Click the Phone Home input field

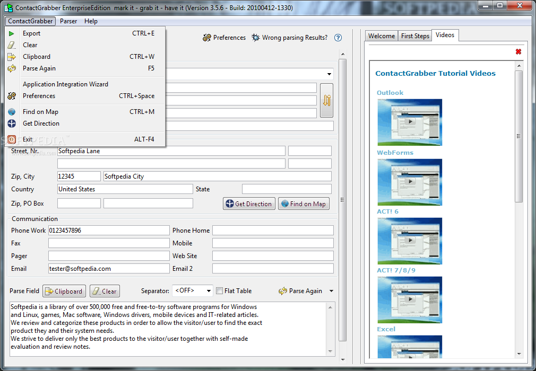point(273,231)
